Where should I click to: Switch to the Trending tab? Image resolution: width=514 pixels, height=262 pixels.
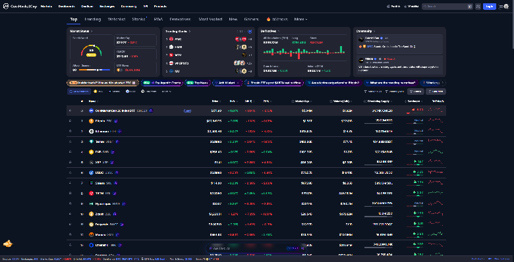click(93, 19)
